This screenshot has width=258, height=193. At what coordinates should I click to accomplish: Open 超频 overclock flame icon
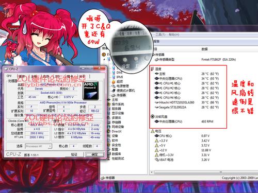tap(114, 81)
